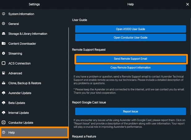This screenshot has width=191, height=140.
Task: Close the Settings dialog with X
Action: 188,4
